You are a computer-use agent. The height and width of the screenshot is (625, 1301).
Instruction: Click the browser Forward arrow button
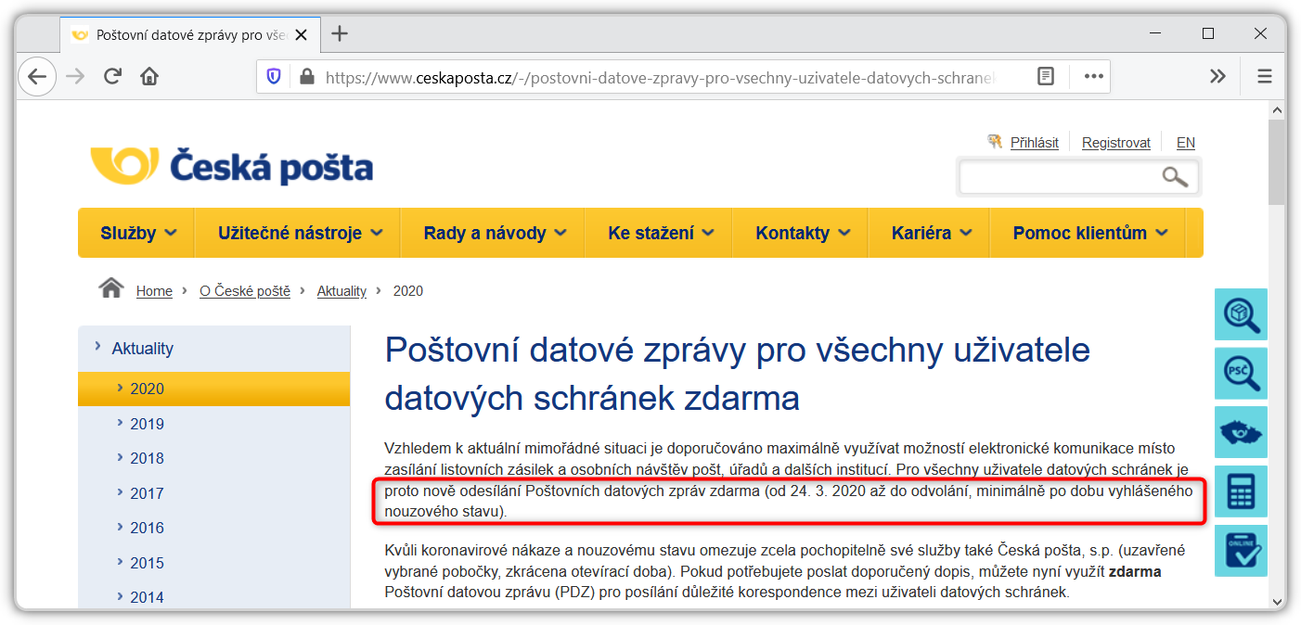point(75,76)
